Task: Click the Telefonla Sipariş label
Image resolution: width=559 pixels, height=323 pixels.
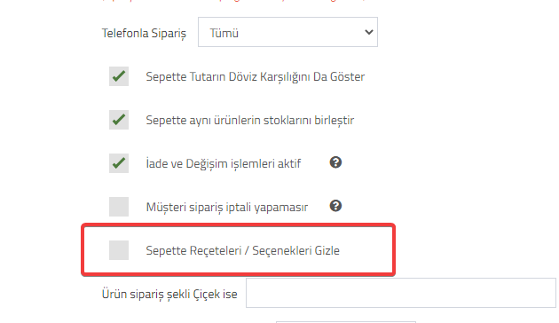Action: [x=144, y=33]
